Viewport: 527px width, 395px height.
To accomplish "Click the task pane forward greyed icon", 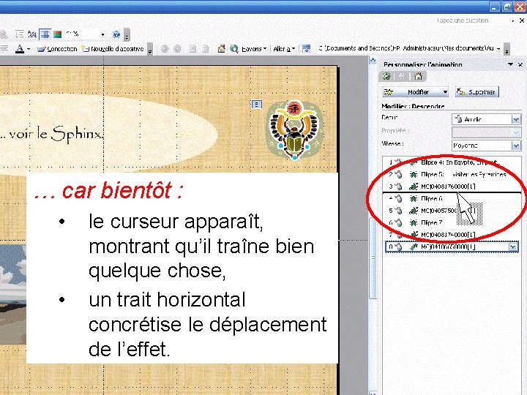I will click(403, 77).
